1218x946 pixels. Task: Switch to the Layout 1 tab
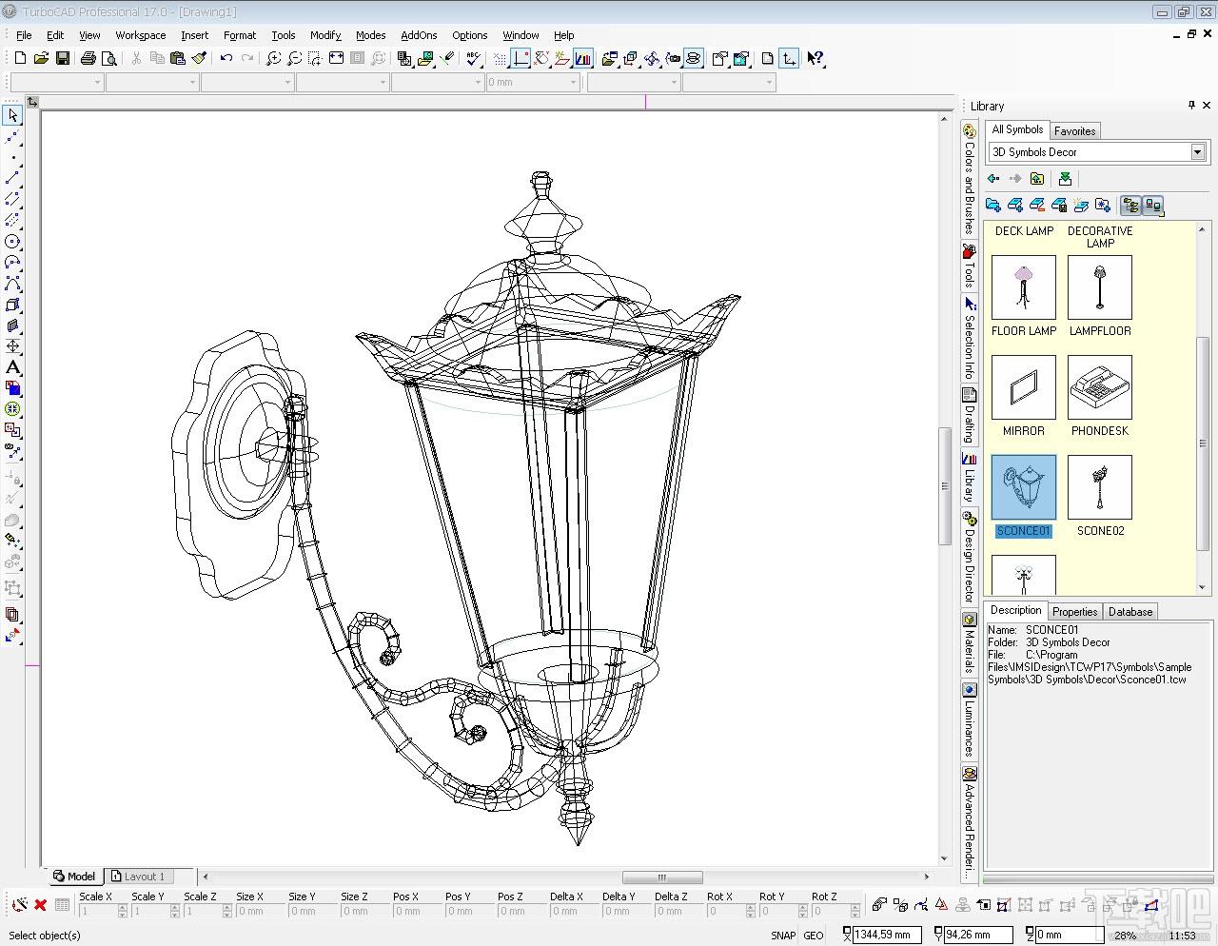[x=139, y=877]
